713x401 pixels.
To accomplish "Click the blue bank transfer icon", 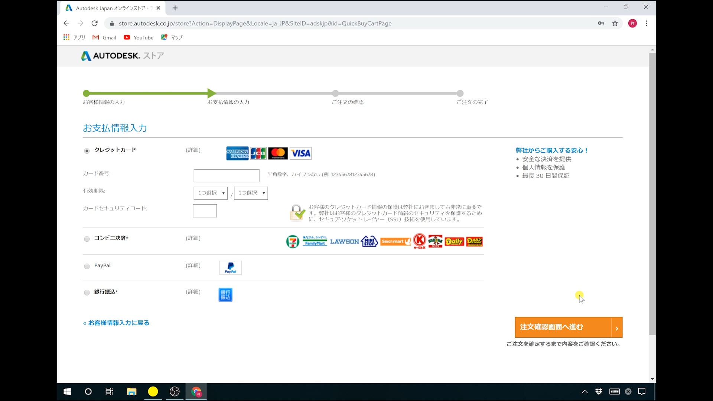I will [x=225, y=295].
